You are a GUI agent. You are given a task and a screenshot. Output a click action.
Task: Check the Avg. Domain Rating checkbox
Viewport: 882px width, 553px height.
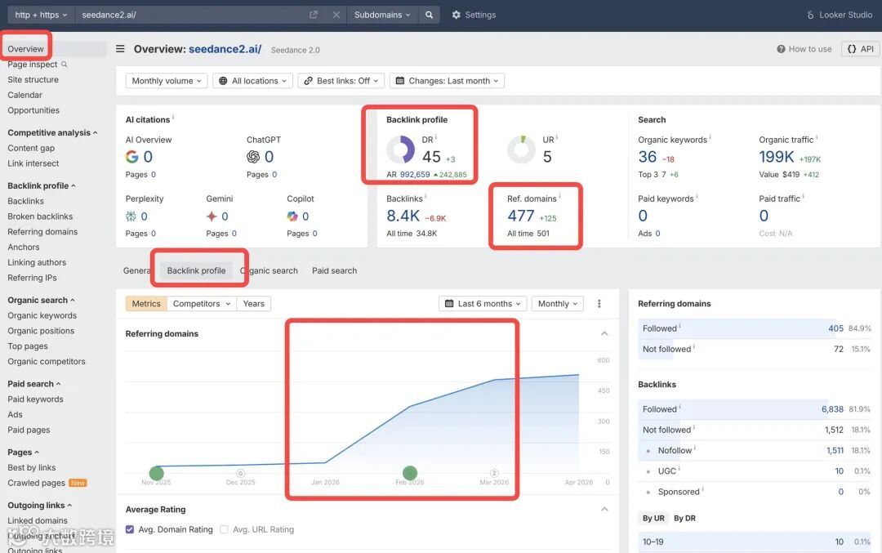pos(130,529)
